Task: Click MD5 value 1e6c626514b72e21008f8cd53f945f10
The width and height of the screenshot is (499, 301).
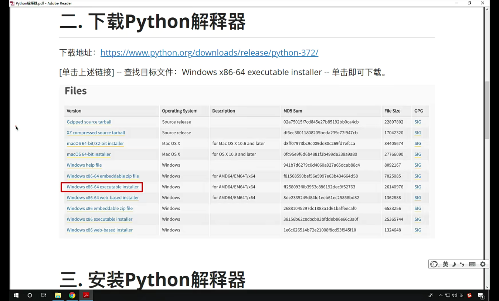Action: [x=320, y=230]
